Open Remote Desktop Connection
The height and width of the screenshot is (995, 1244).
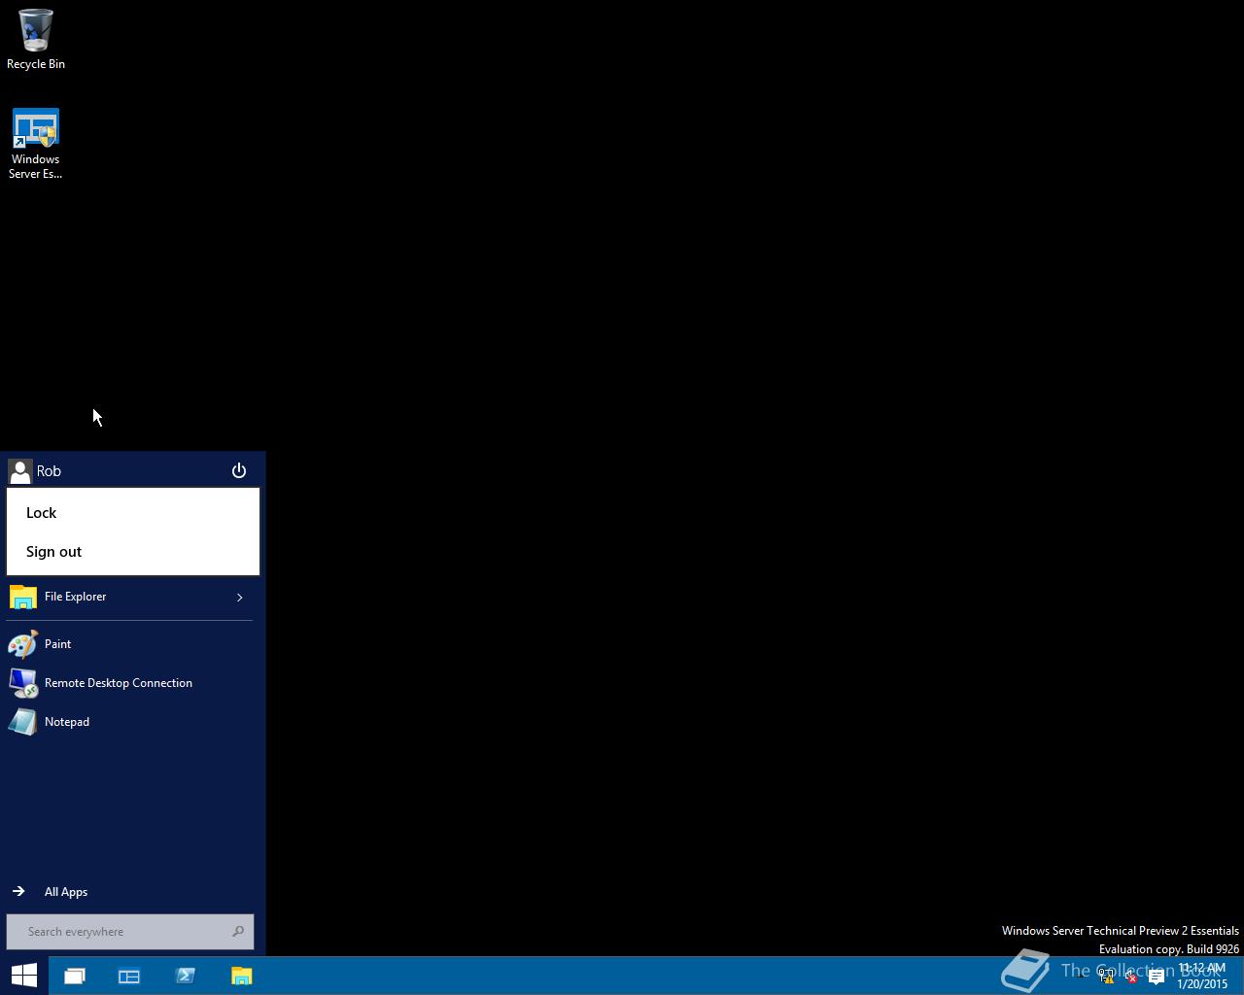coord(129,683)
